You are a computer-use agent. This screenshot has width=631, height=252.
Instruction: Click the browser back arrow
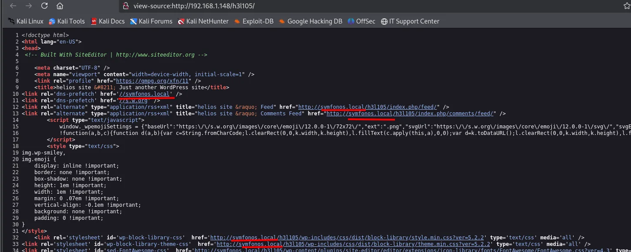click(x=13, y=6)
